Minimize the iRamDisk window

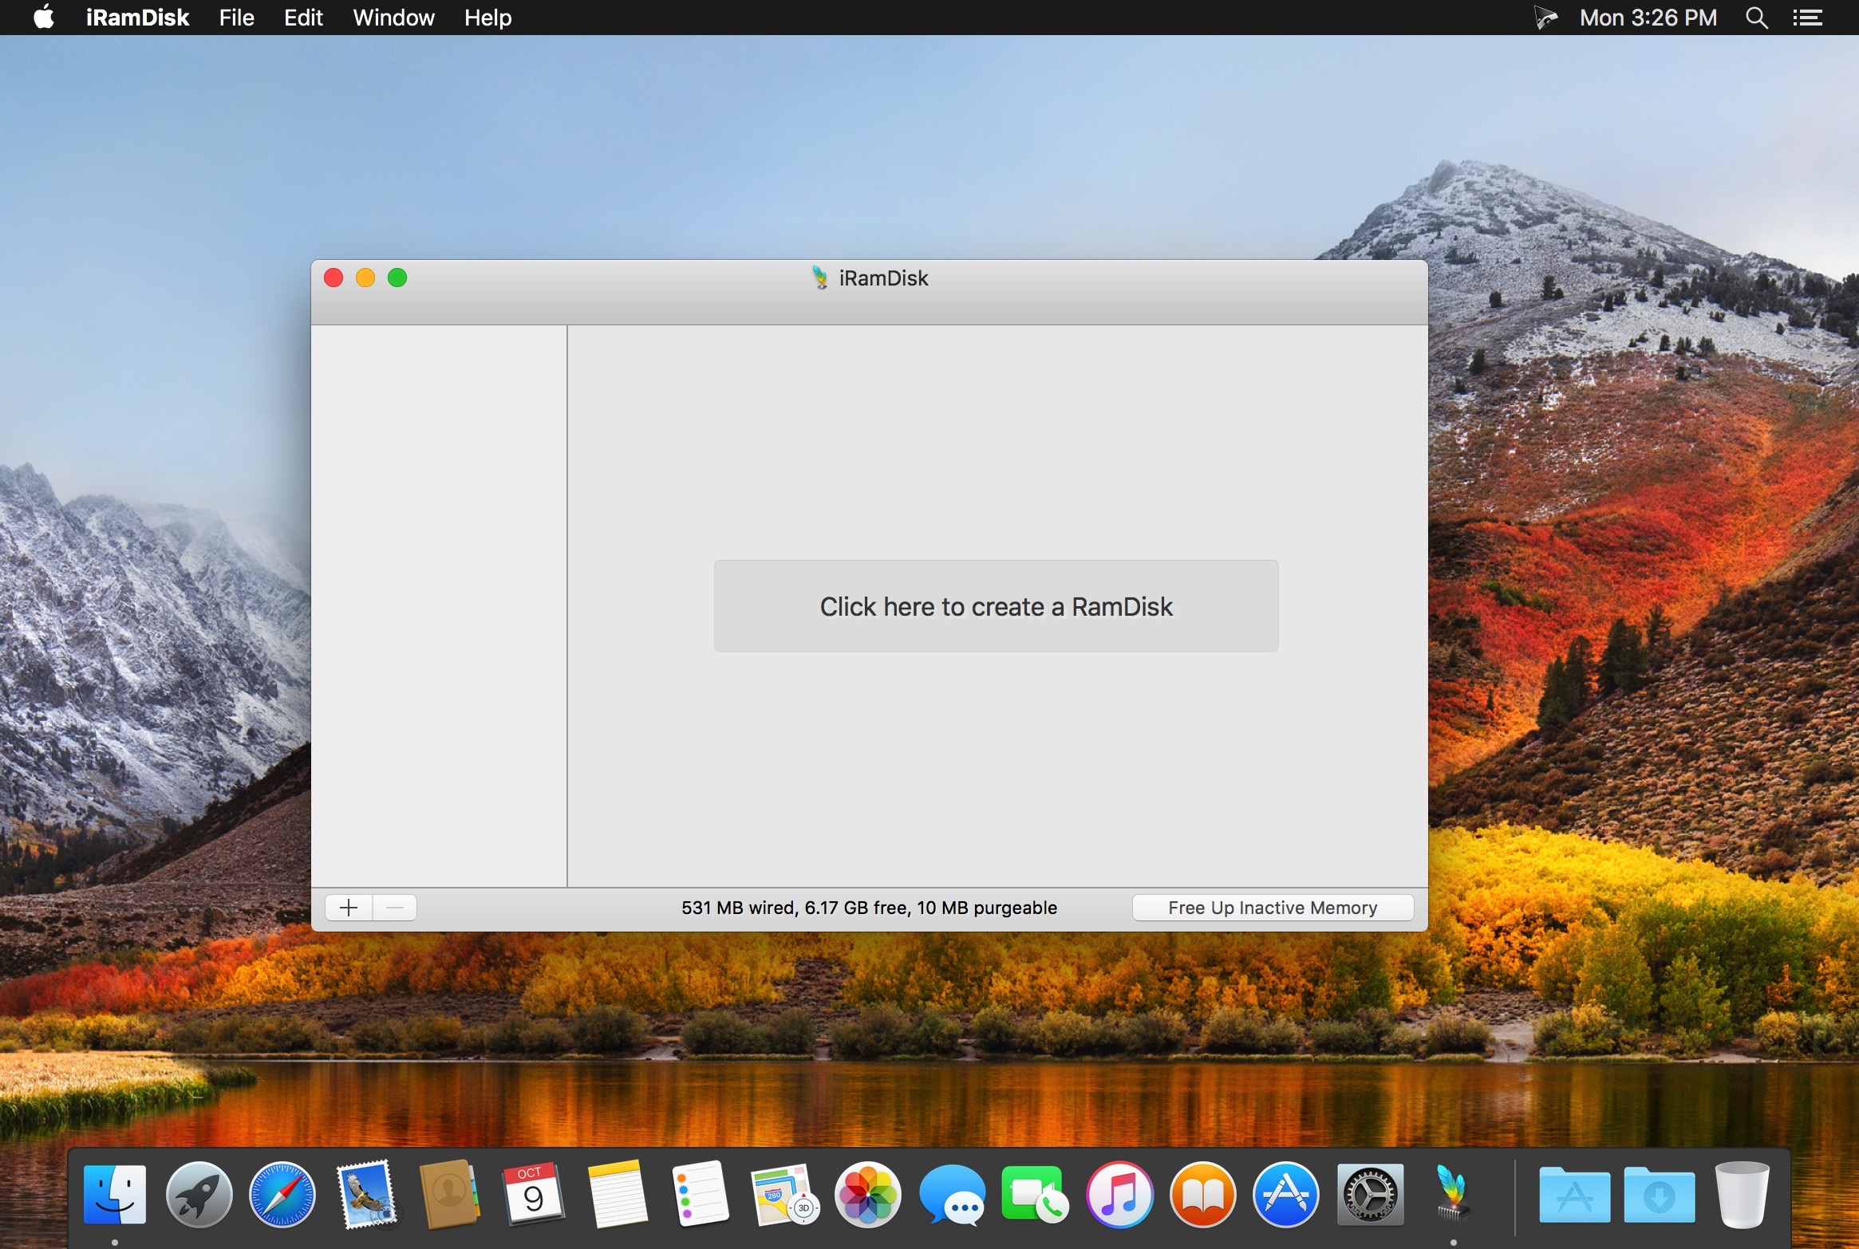[365, 278]
